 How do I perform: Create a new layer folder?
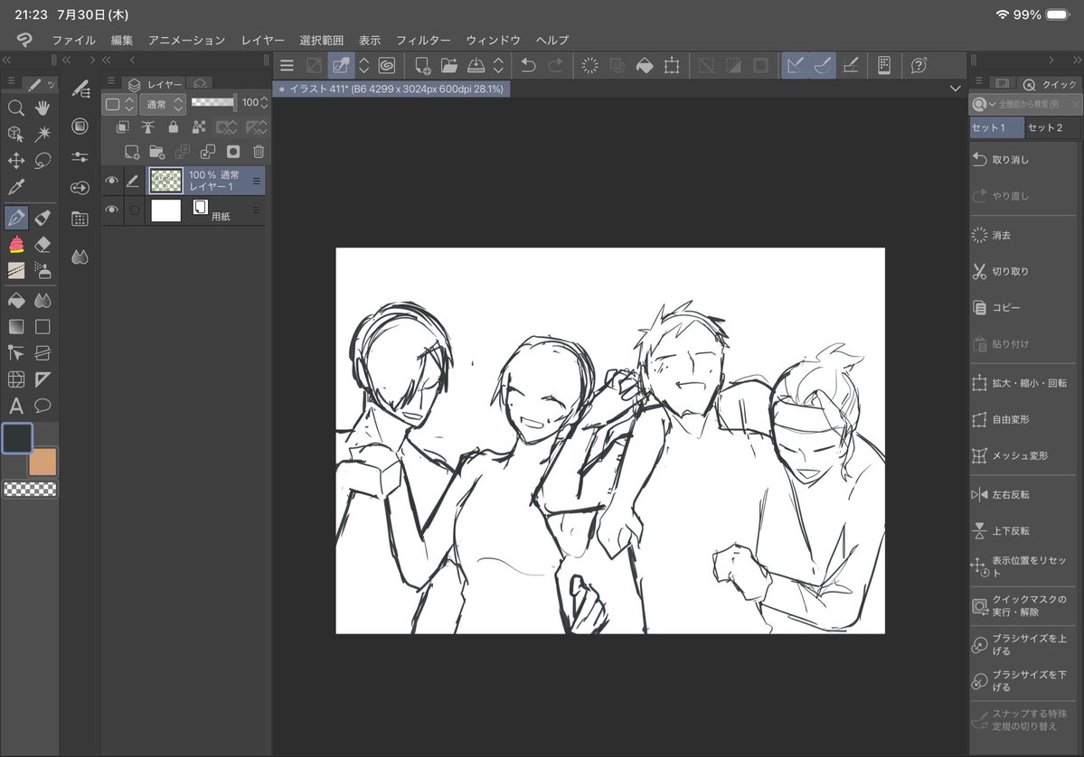157,152
